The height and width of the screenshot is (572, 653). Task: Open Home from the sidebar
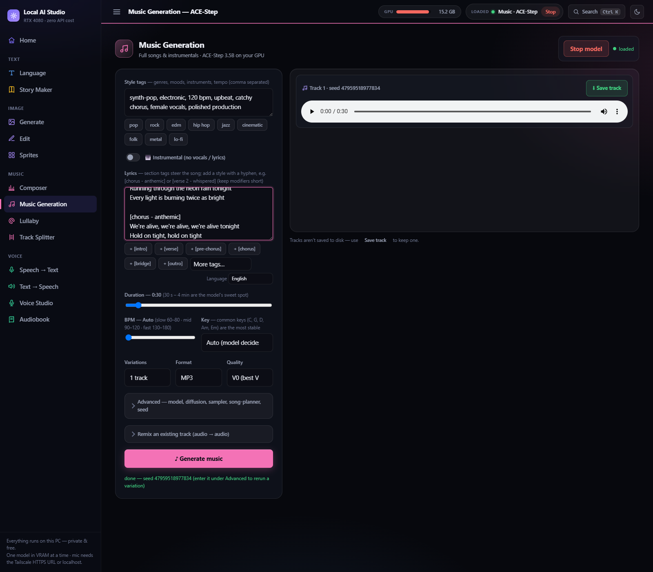tap(50, 40)
